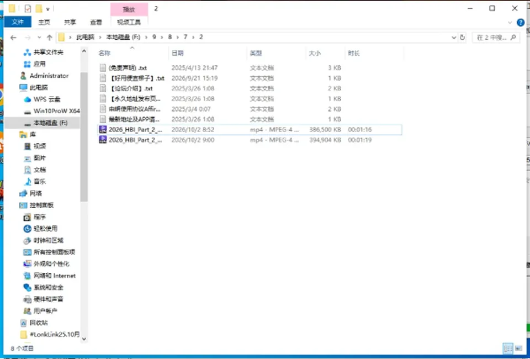Select the 【论坛介绍】.txt file

tap(126, 88)
